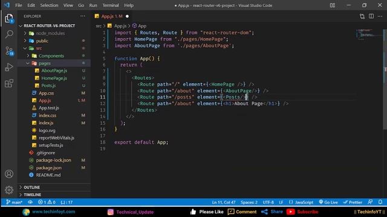
Task: Customize layout icon in title bar
Action: tap(333, 5)
